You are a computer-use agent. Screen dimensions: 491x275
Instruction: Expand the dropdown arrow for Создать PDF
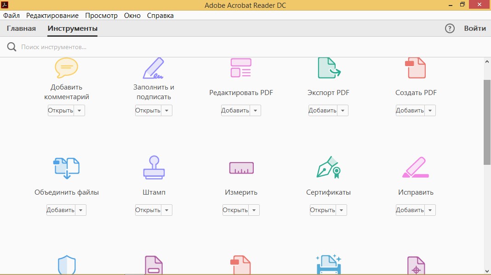[430, 111]
